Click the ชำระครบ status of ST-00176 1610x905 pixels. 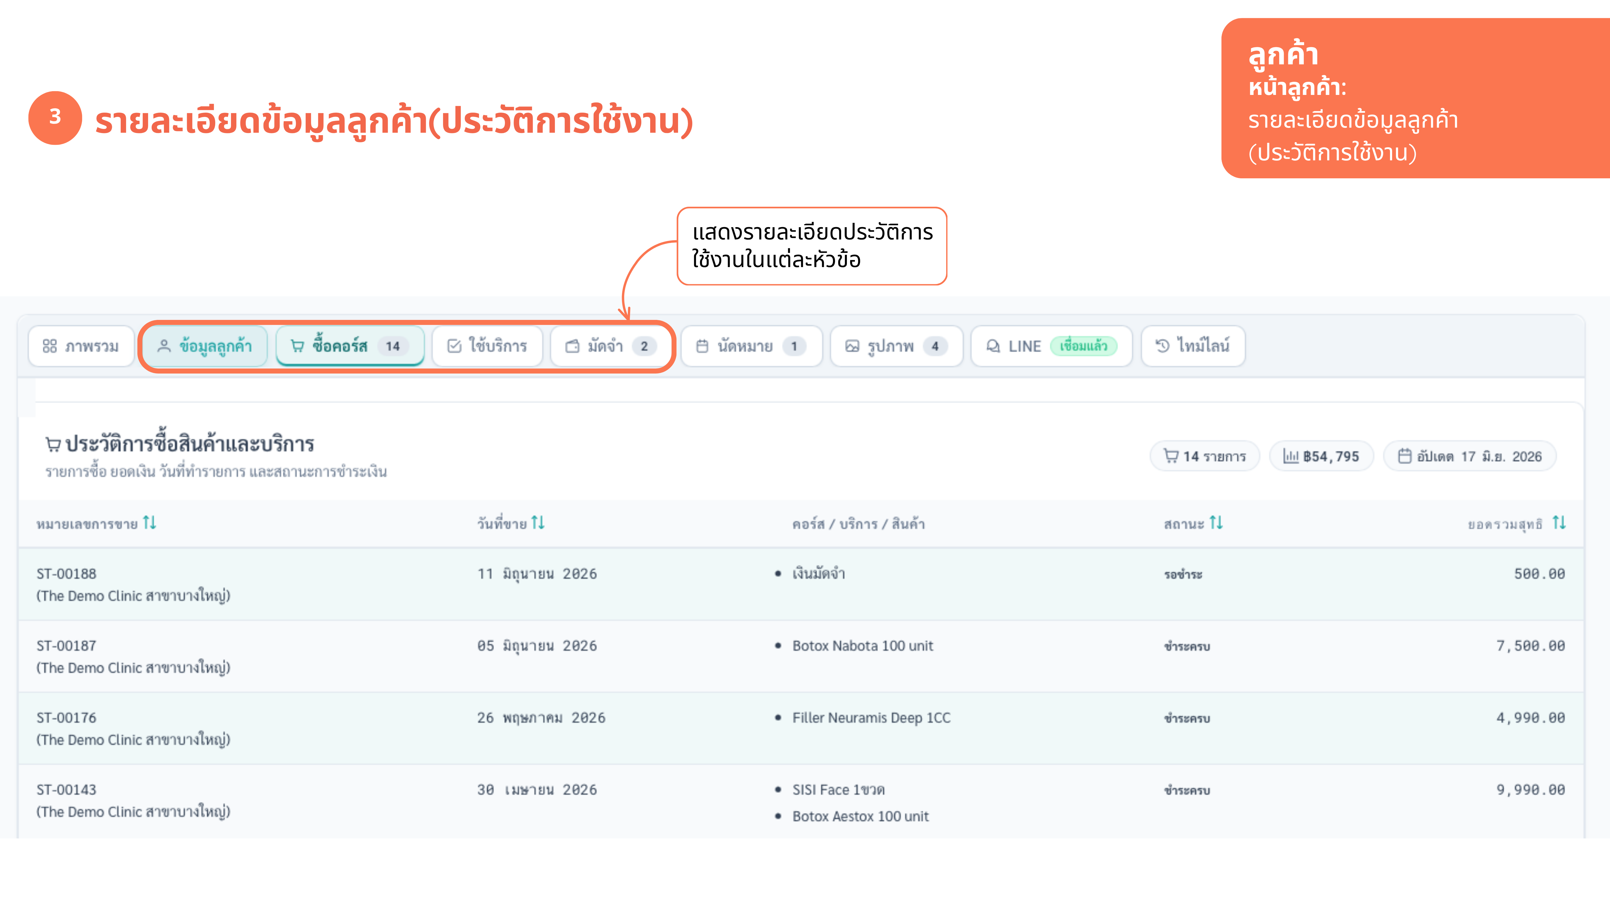click(1187, 718)
